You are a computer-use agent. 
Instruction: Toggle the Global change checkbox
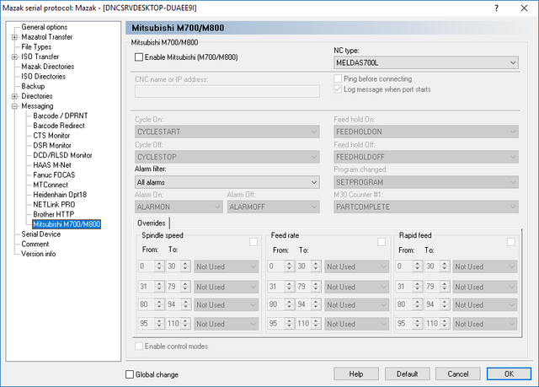[x=130, y=374]
